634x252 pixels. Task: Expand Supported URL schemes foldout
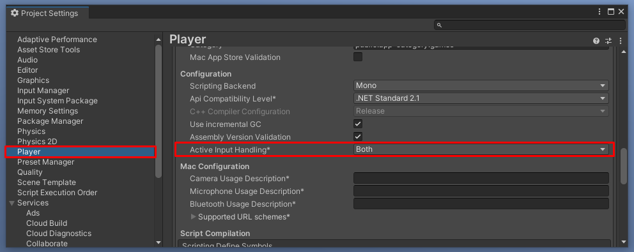pyautogui.click(x=193, y=216)
